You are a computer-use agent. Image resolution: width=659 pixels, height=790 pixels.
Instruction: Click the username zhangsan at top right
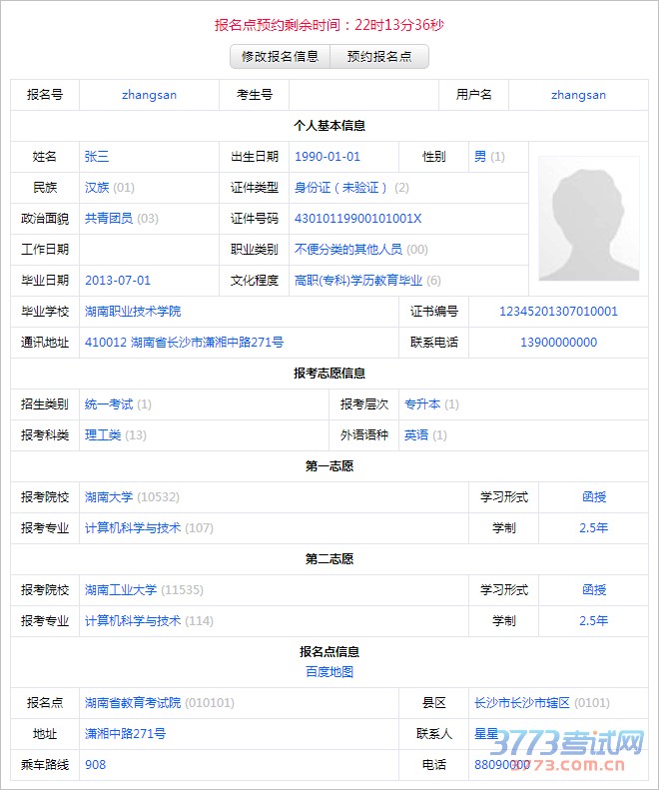pyautogui.click(x=578, y=95)
